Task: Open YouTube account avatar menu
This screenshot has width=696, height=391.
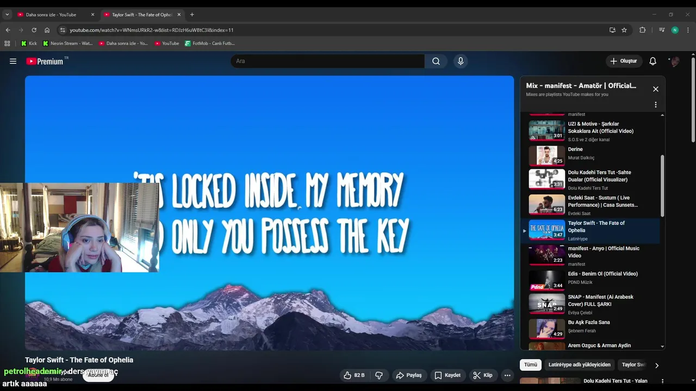Action: (x=674, y=61)
